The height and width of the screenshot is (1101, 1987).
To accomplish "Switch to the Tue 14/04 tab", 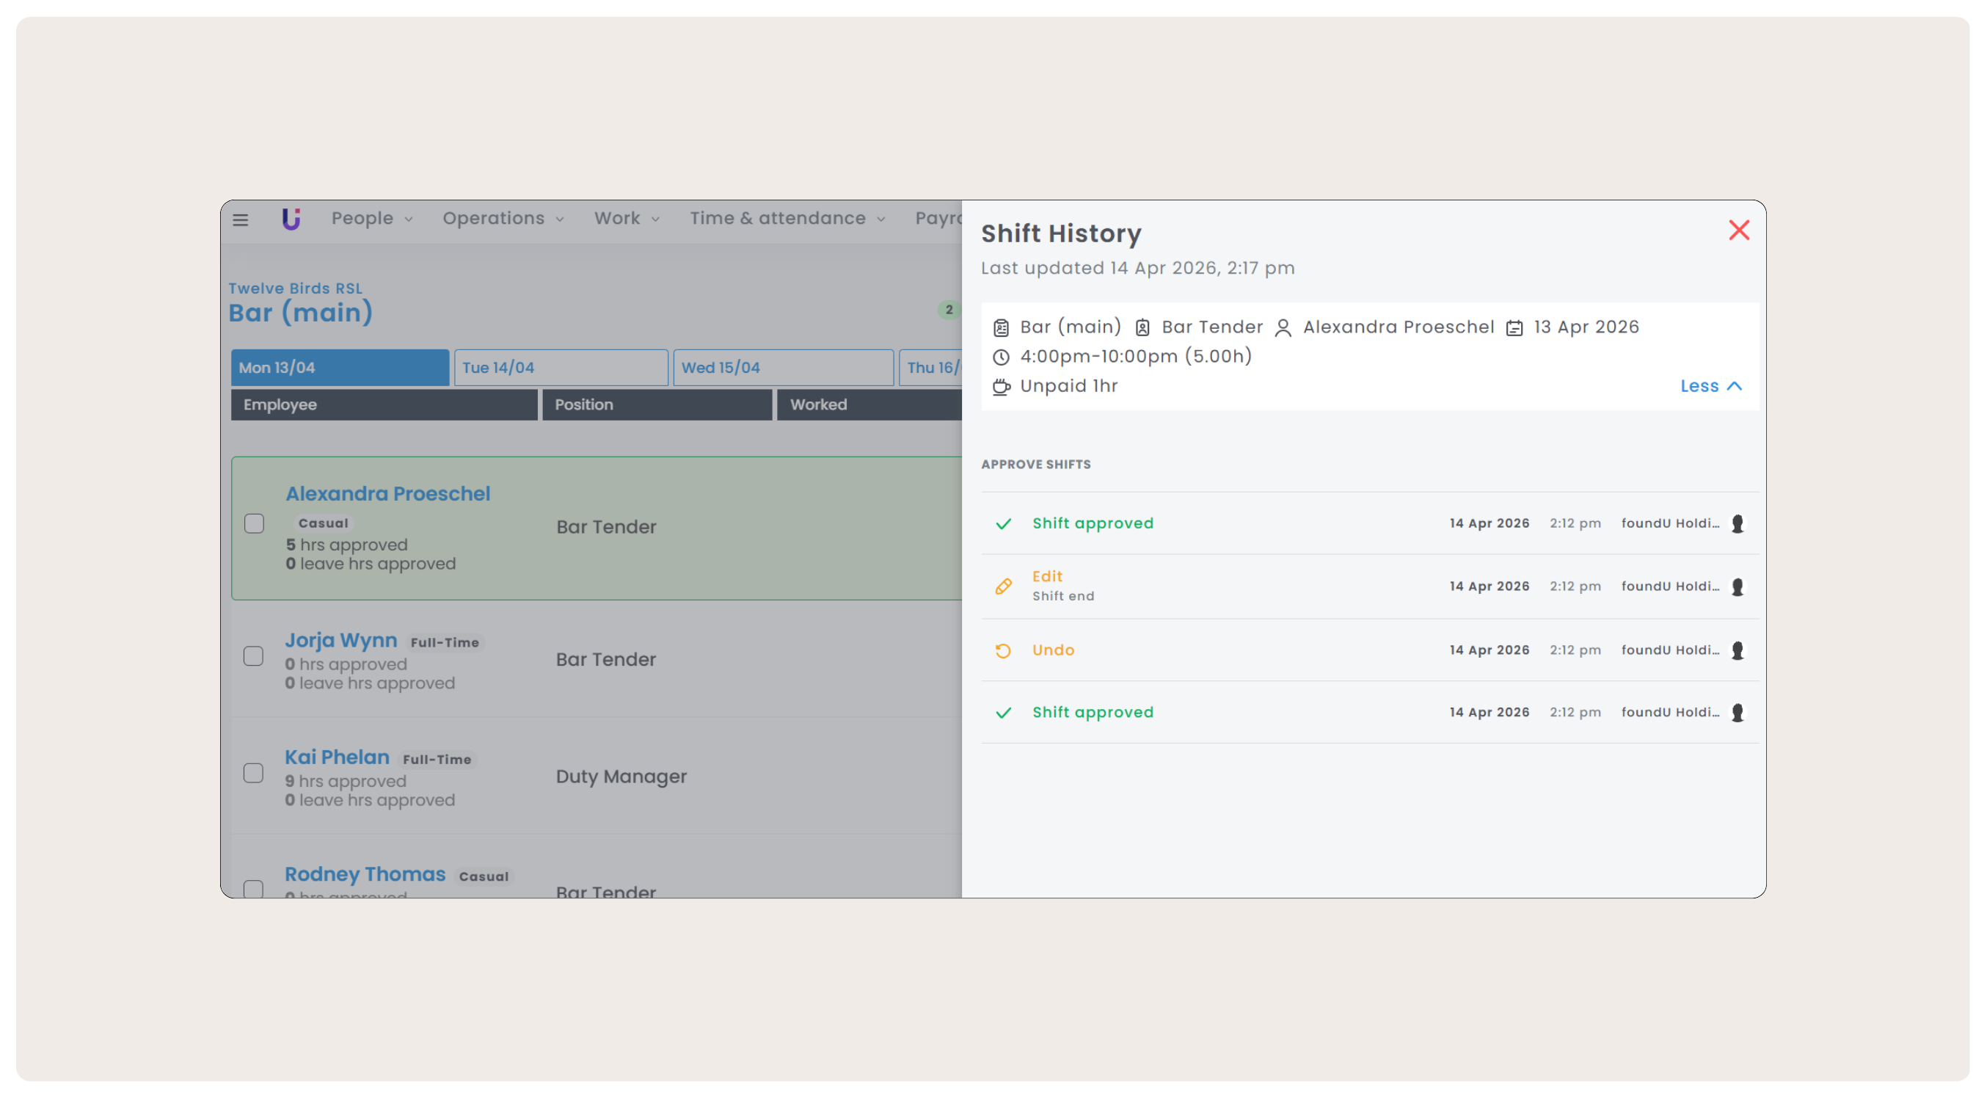I will 560,368.
